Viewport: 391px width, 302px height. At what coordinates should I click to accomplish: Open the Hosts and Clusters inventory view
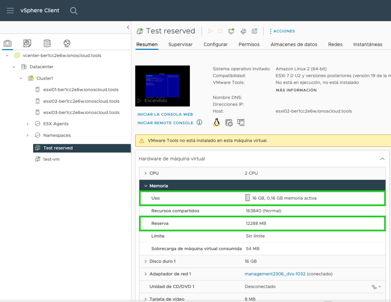(8, 43)
